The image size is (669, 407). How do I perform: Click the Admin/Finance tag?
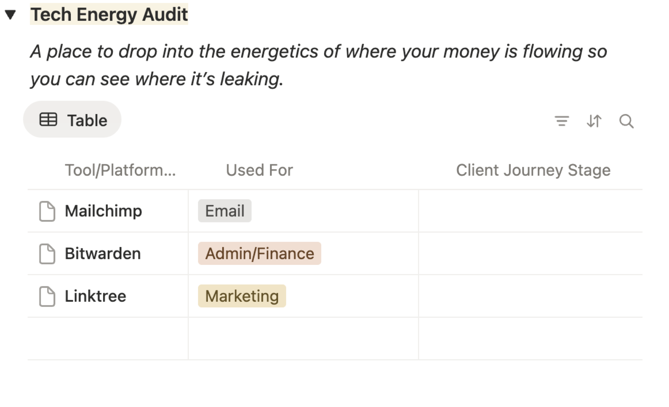tap(259, 254)
